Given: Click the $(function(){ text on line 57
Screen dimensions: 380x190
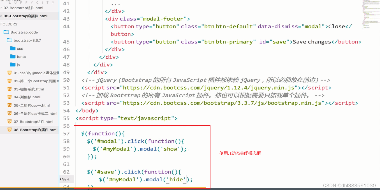Looking at the screenshot, I should [103, 134].
